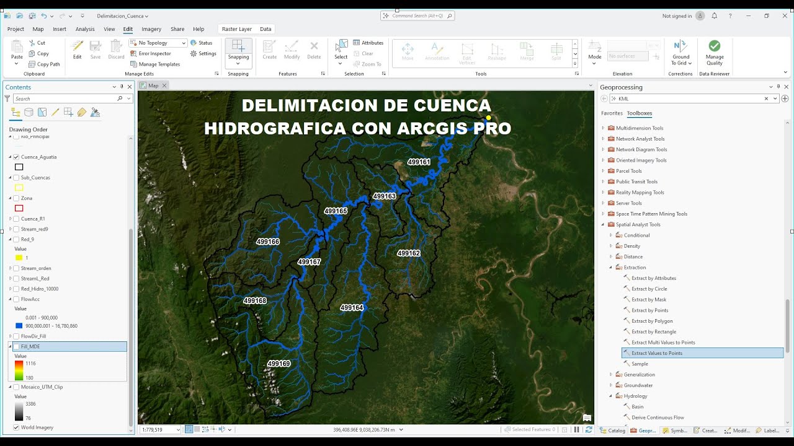The width and height of the screenshot is (794, 446).
Task: Select the Edit pencil tool
Action: (x=77, y=46)
